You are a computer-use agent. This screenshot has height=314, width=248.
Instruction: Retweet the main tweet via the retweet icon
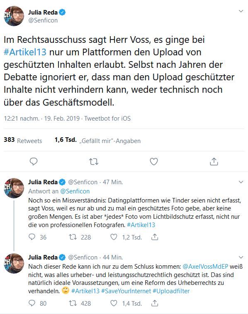(x=94, y=162)
